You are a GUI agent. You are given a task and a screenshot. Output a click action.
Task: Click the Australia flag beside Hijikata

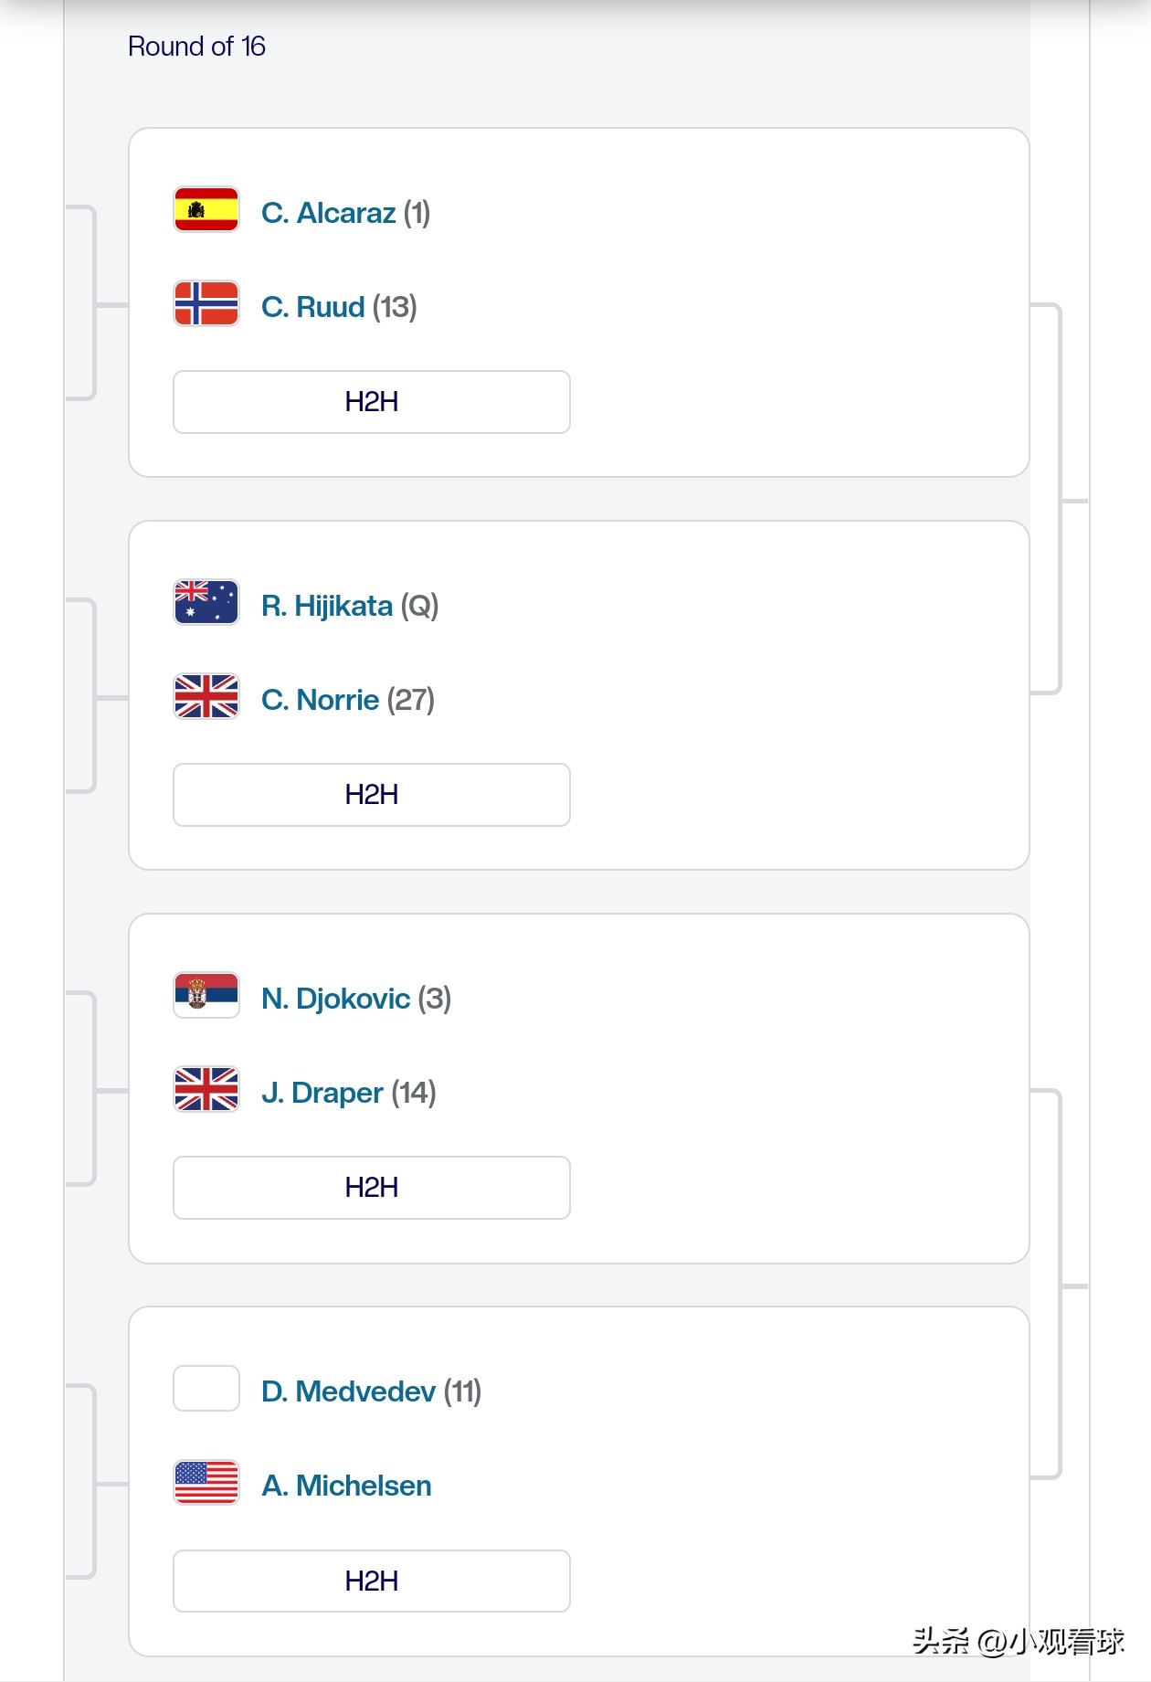206,603
